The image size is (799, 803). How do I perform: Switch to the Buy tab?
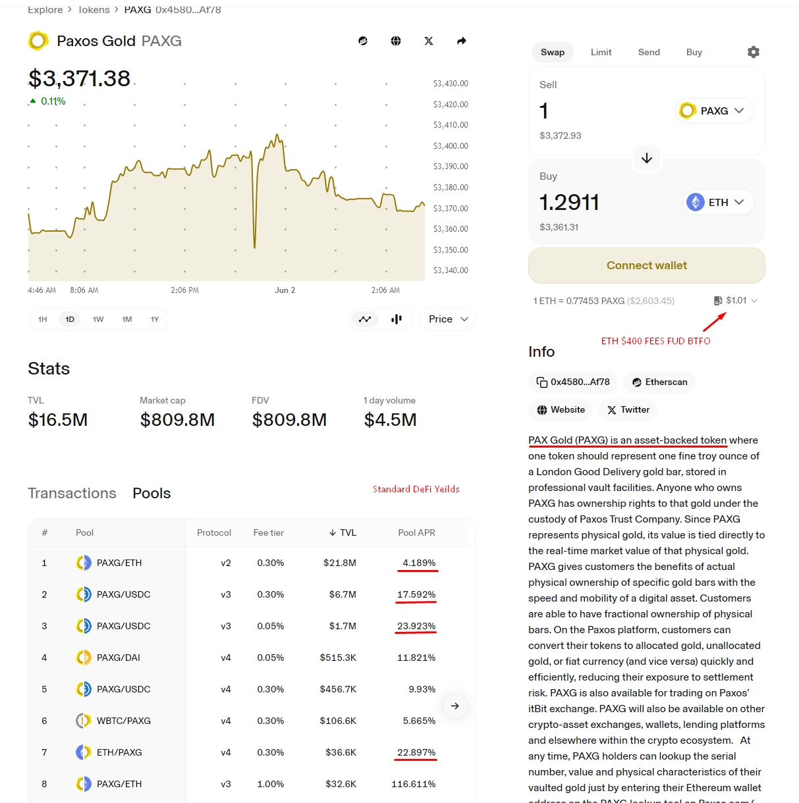(x=694, y=52)
